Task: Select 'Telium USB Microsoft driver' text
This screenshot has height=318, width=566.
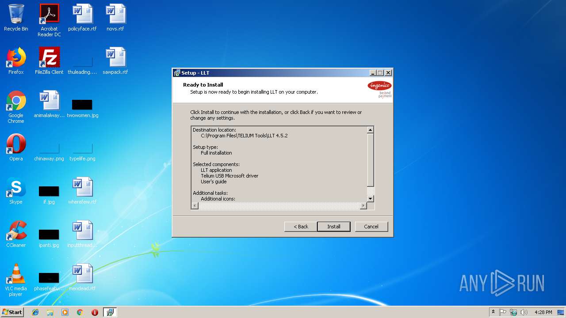Action: 229,176
